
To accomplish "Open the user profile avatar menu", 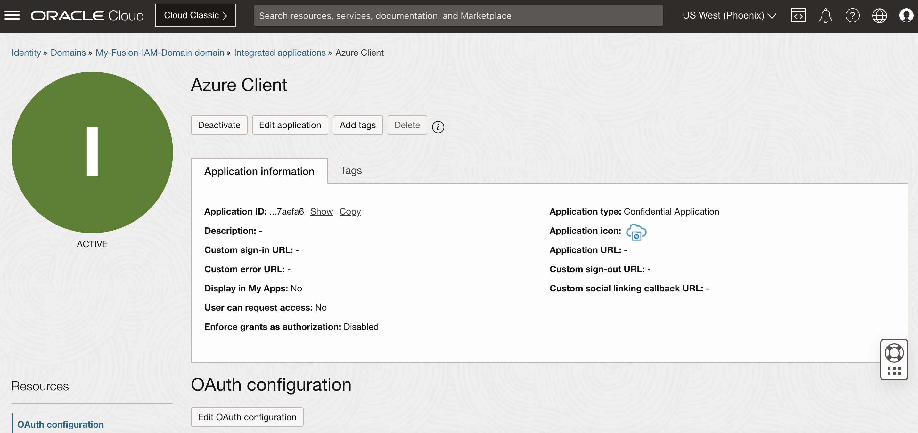I will pos(906,15).
